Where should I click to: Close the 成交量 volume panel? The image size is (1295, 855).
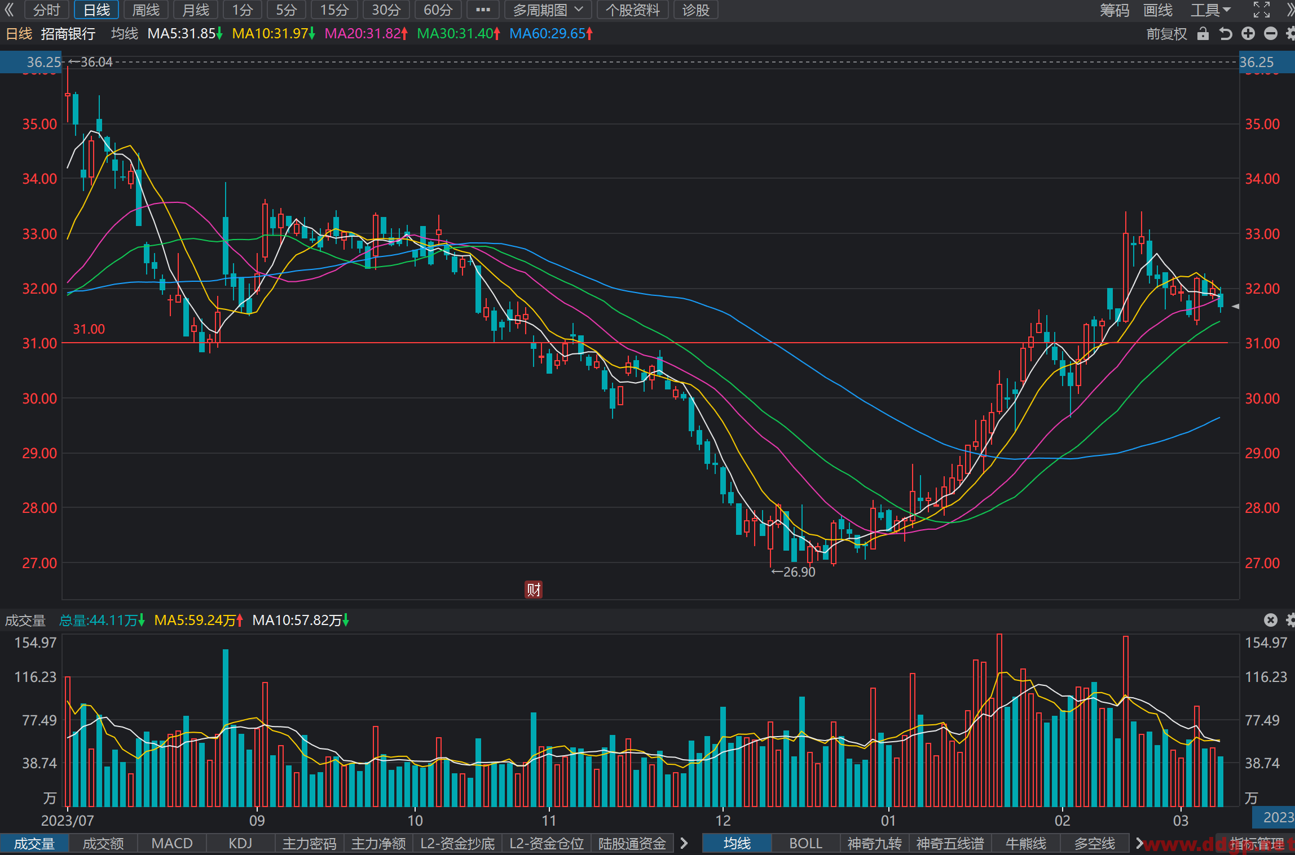[x=1270, y=620]
